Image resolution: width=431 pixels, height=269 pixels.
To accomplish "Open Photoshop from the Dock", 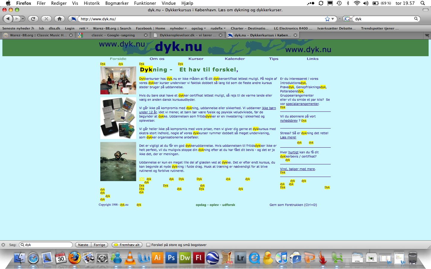I will coord(171,258).
